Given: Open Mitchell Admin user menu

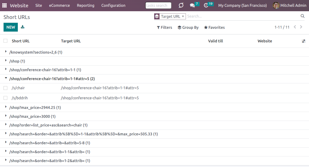Looking at the screenshot, I should point(290,5).
